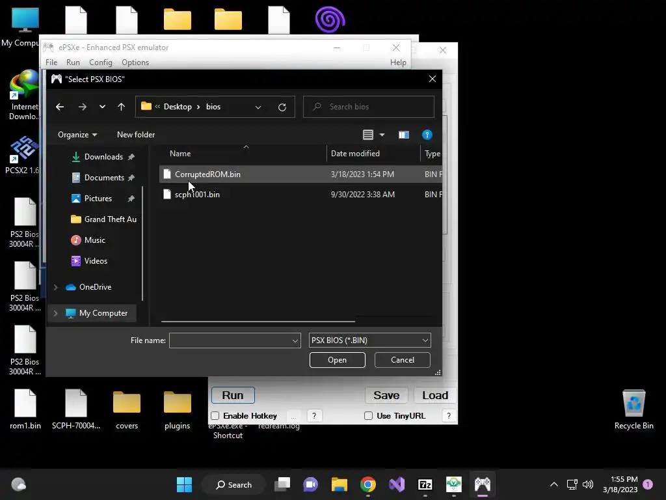The height and width of the screenshot is (500, 666).
Task: Tick the Use TinyURL checkbox
Action: (x=369, y=416)
